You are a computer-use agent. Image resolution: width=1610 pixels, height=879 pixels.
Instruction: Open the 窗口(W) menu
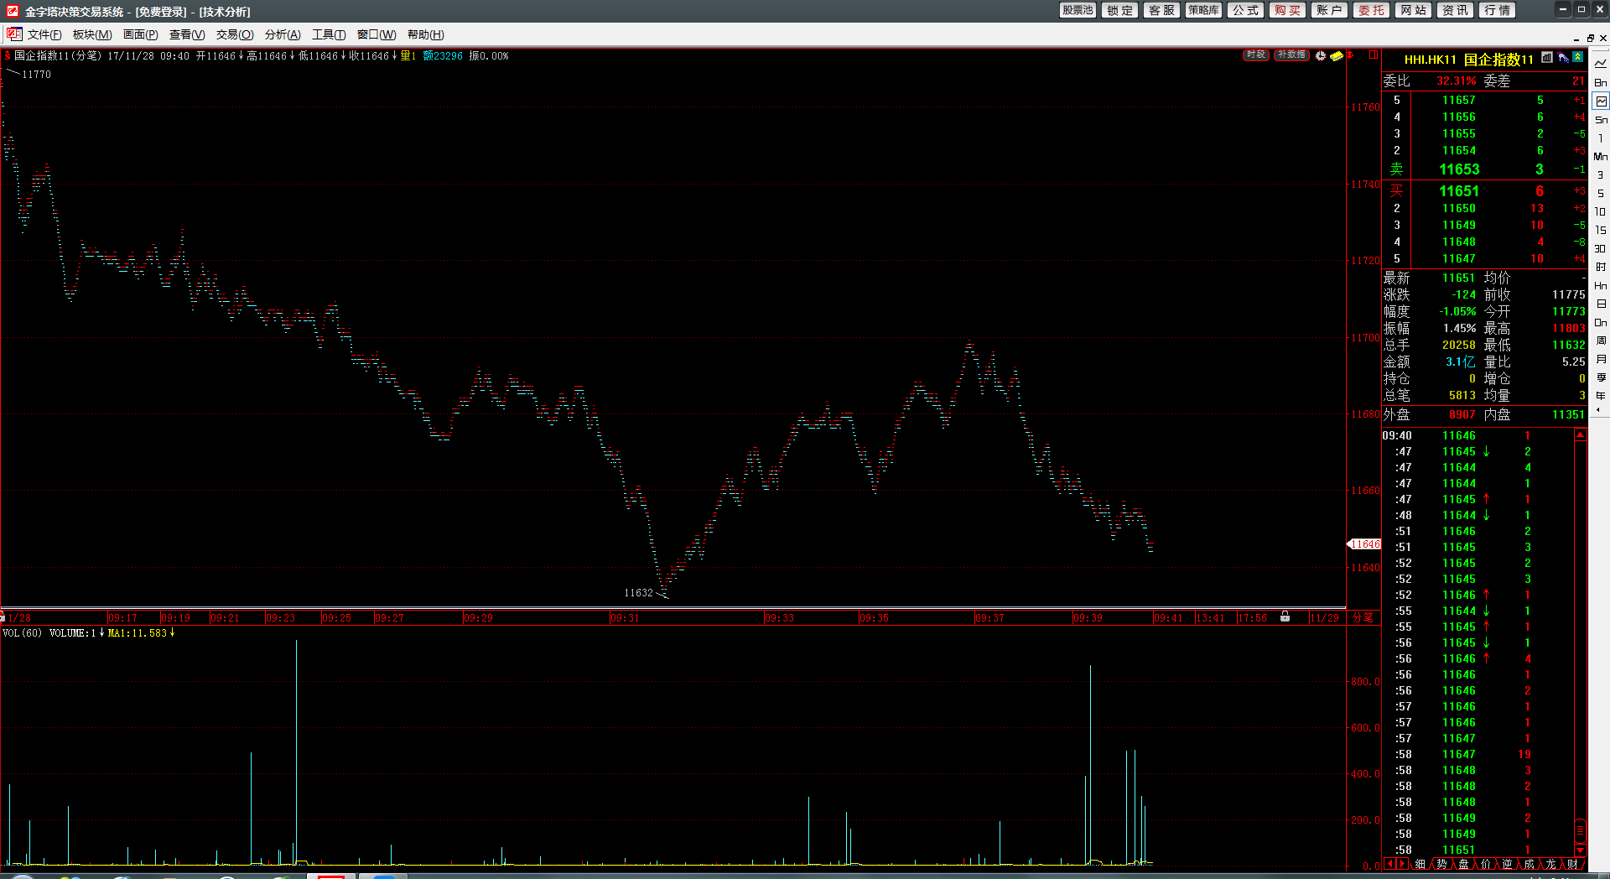coord(377,34)
